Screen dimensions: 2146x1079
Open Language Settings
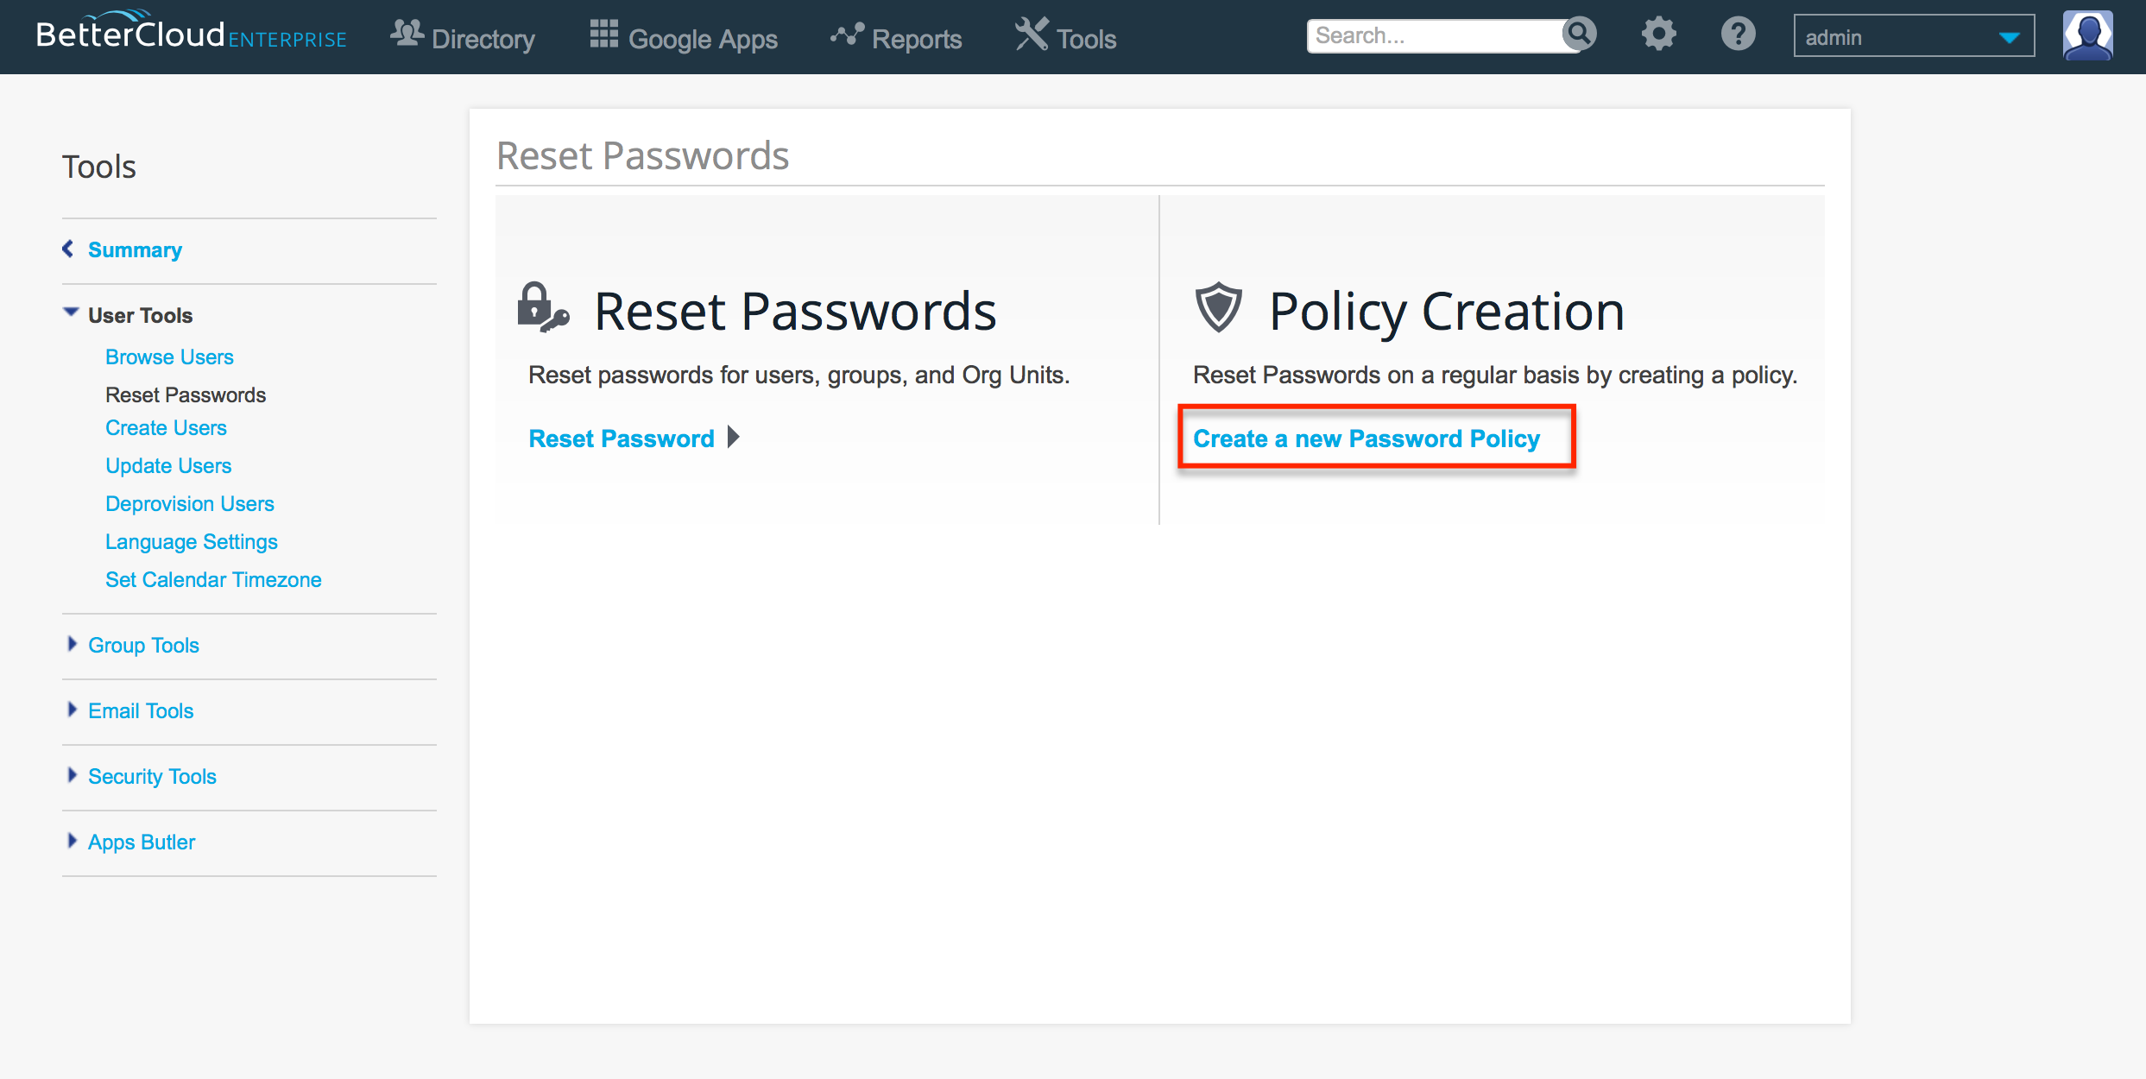pos(192,542)
